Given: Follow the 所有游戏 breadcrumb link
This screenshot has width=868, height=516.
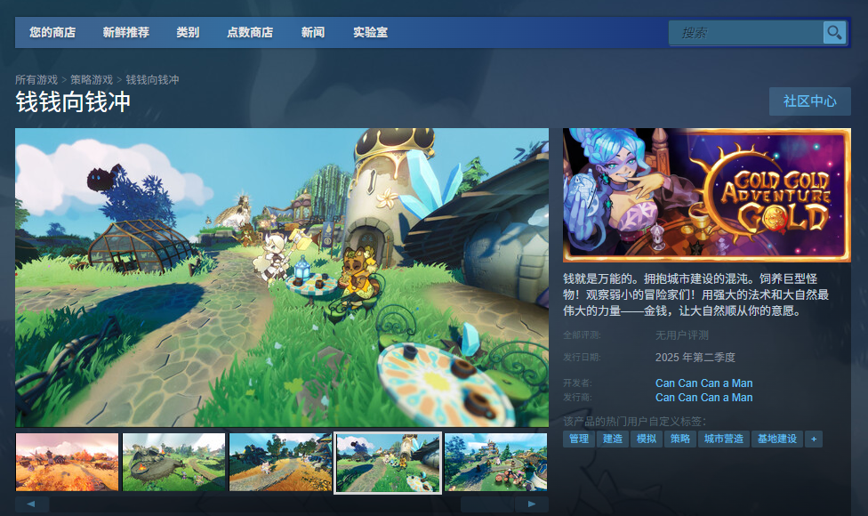Looking at the screenshot, I should pos(36,80).
